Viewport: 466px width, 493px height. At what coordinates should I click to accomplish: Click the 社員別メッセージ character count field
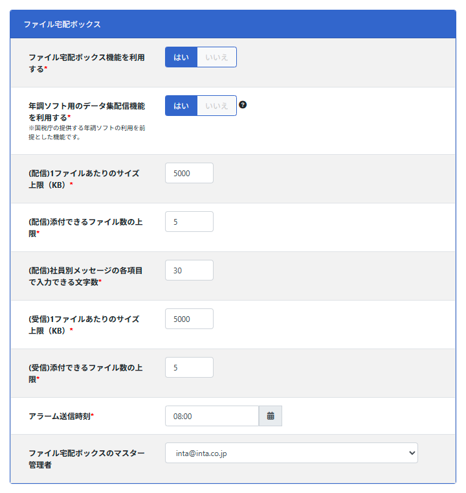click(x=189, y=270)
